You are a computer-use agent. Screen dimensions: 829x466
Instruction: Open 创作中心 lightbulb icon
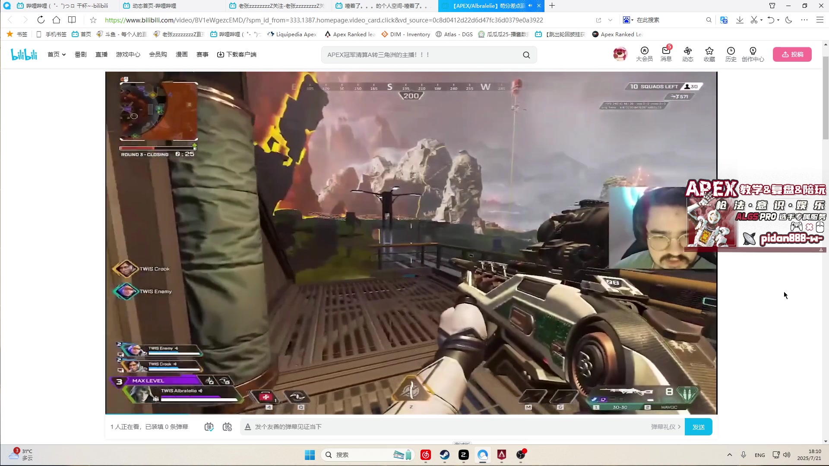pos(753,54)
